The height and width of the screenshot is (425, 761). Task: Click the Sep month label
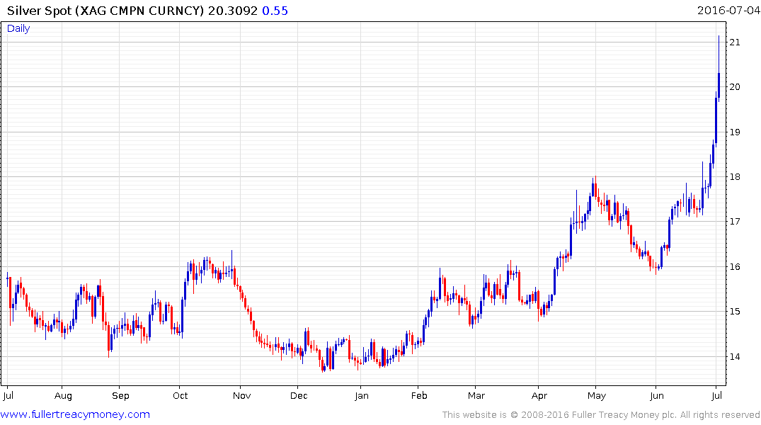point(120,396)
